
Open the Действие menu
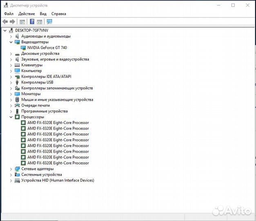click(27, 14)
